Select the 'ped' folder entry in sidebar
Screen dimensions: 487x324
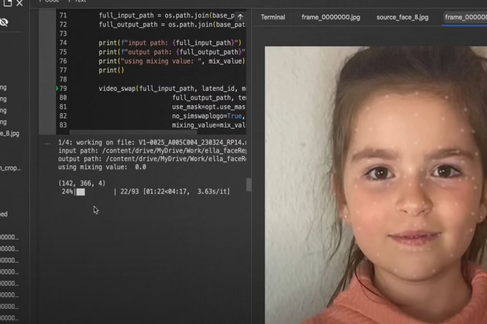pyautogui.click(x=4, y=214)
